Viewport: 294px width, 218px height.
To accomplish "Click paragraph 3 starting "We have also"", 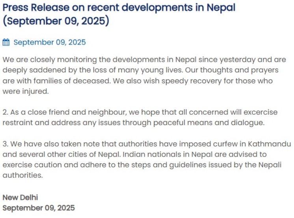I will [146, 159].
